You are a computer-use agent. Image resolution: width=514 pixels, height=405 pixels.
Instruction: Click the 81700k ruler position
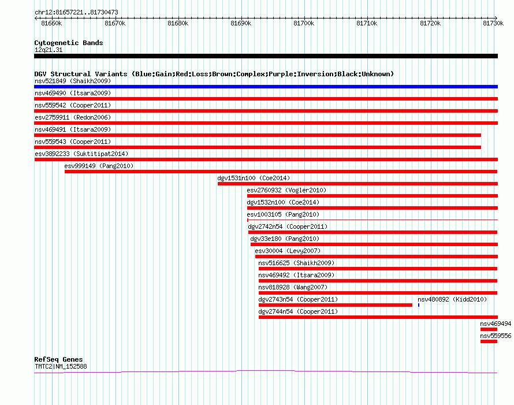pos(304,23)
